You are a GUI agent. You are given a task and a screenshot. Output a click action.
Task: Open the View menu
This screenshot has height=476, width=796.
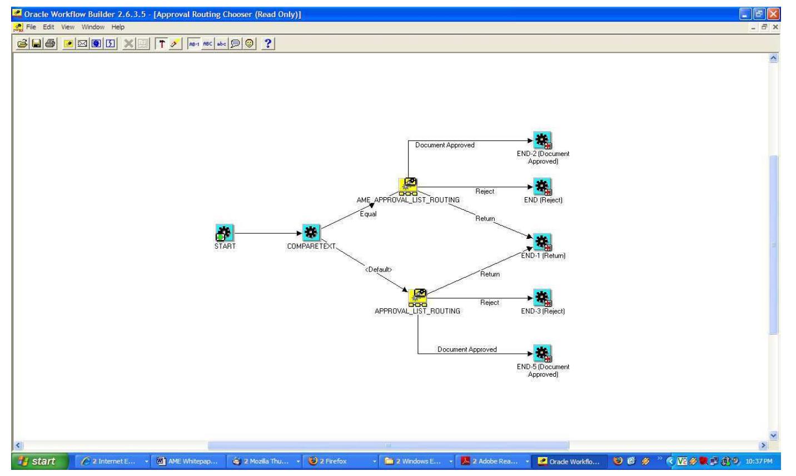68,27
